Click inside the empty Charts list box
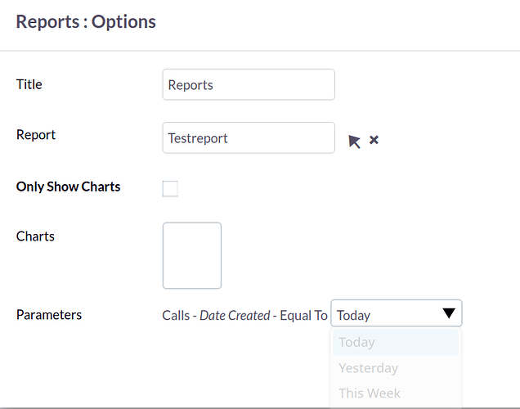The image size is (520, 409). (192, 255)
